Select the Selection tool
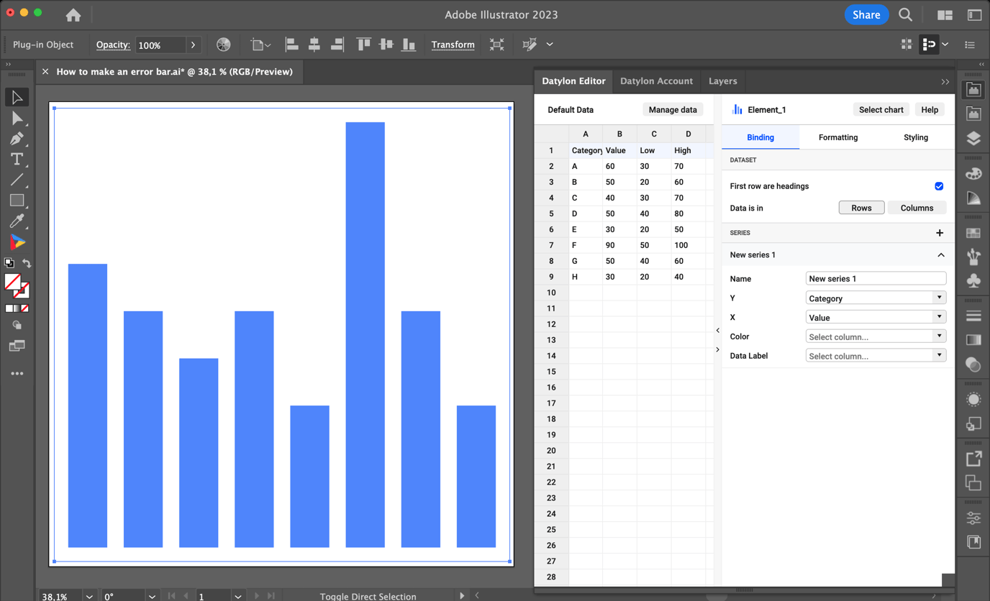This screenshot has width=990, height=601. coord(17,96)
